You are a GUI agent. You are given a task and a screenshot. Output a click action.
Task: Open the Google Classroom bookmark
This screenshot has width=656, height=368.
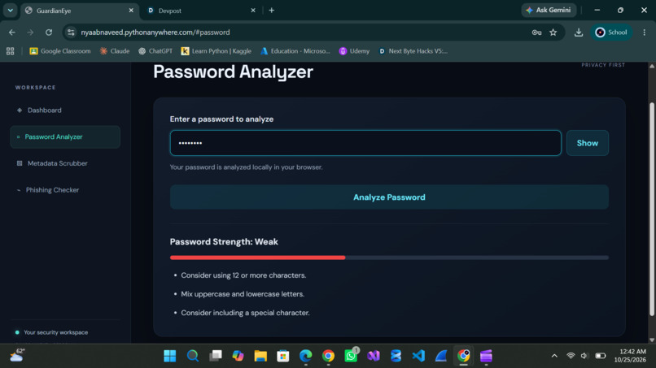tap(60, 51)
